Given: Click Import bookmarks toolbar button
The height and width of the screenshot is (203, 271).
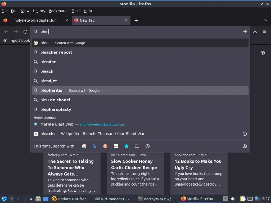Looking at the screenshot, I should pos(17,40).
